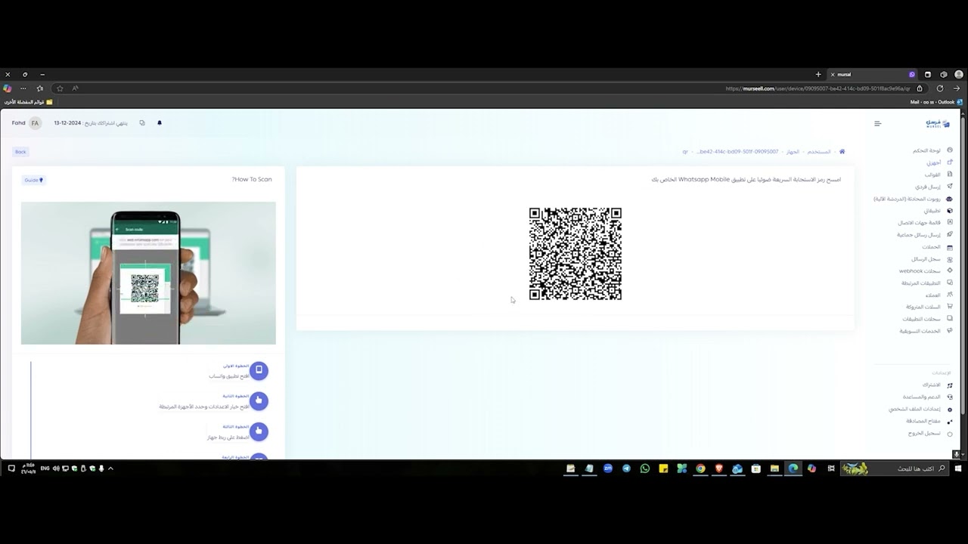This screenshot has height=544, width=968.
Task: Toggle the sidebar hamburger menu icon
Action: 877,124
